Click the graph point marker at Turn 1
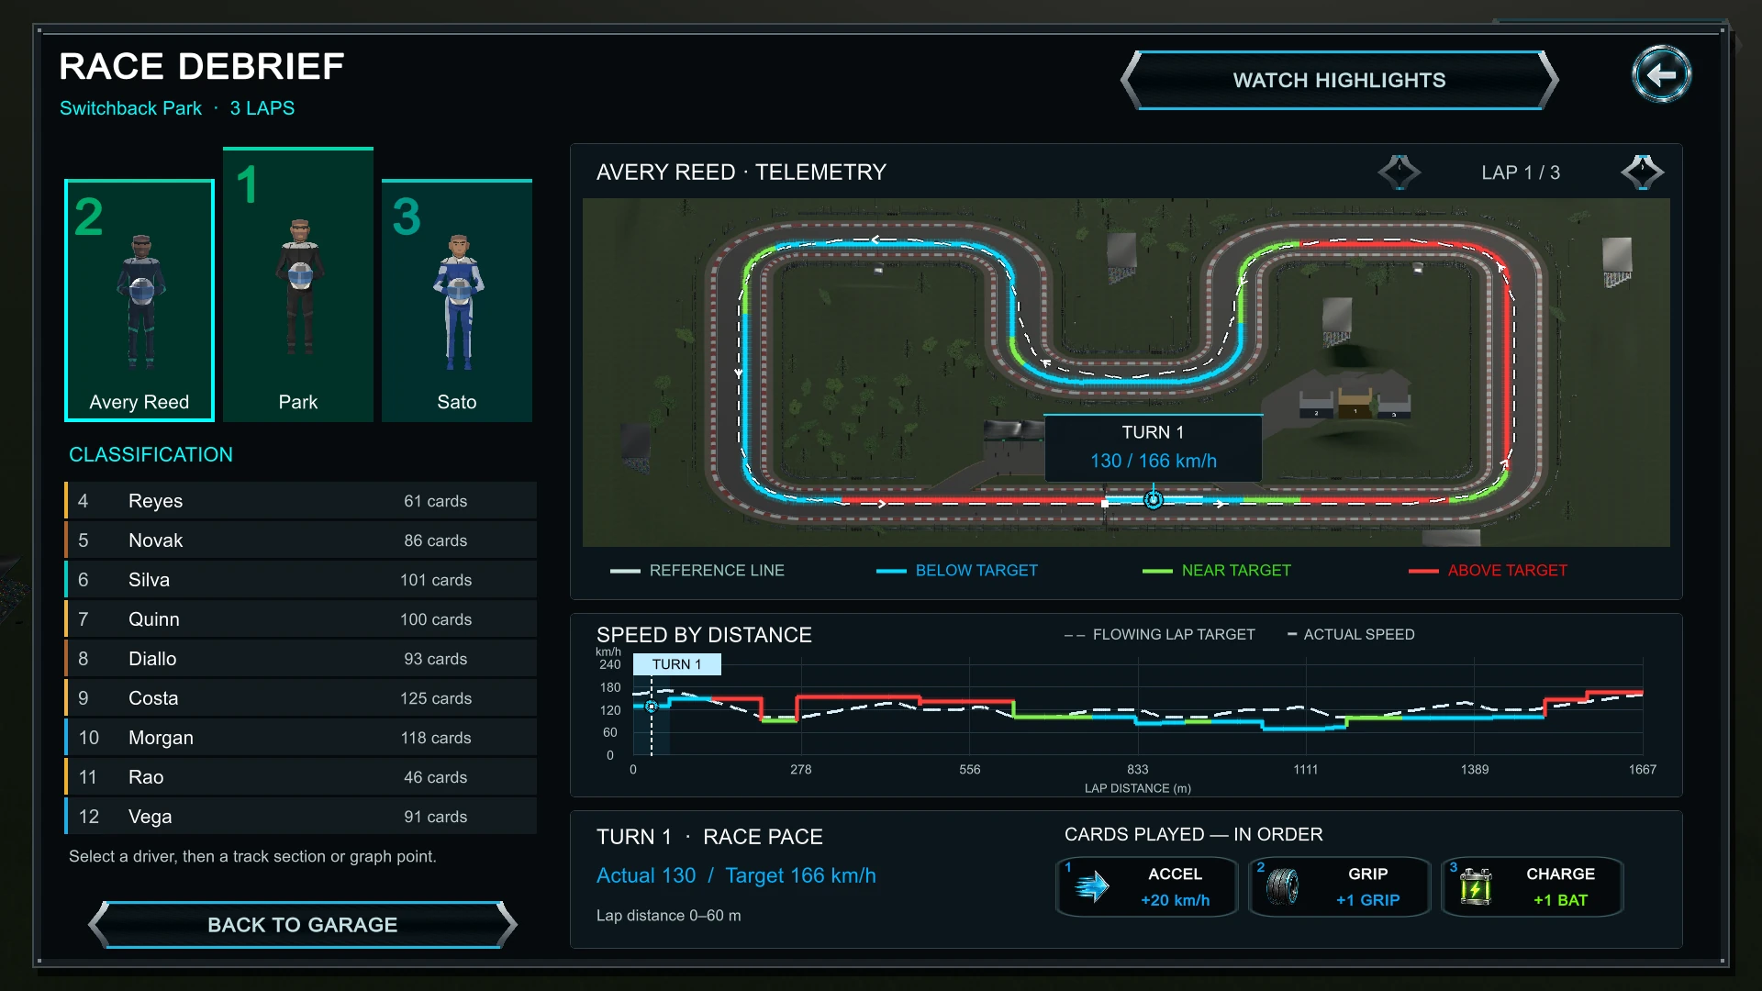This screenshot has width=1762, height=991. pos(652,707)
